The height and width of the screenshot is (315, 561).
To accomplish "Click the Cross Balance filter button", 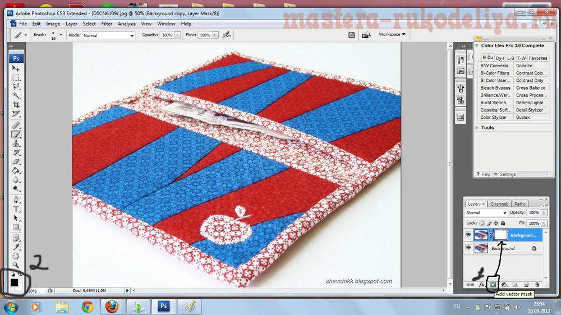I will 531,88.
